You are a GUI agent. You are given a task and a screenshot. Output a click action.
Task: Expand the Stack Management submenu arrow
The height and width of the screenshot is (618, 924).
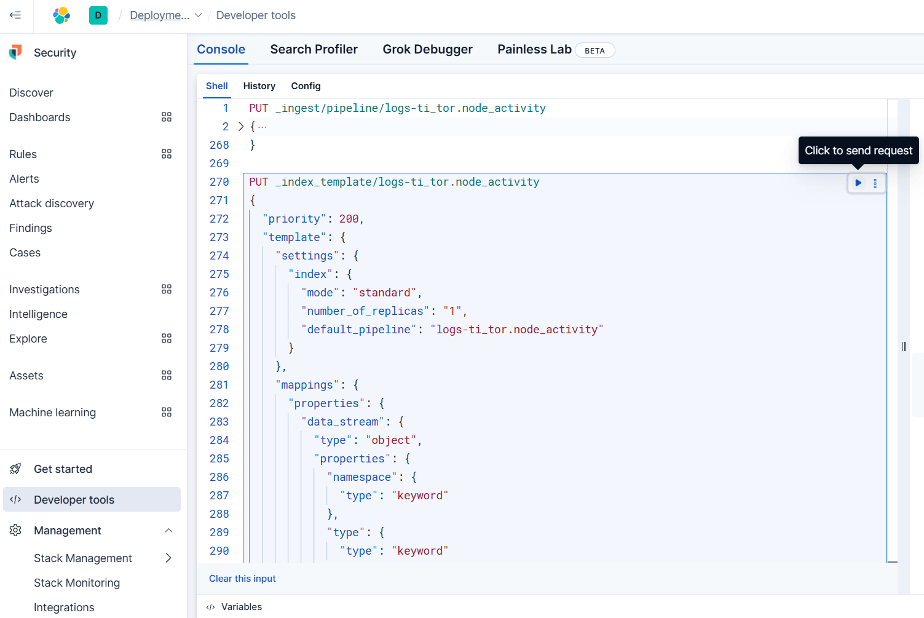pyautogui.click(x=168, y=558)
